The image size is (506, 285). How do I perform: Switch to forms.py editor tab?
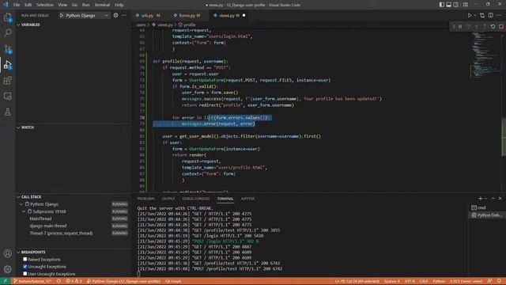pos(189,16)
